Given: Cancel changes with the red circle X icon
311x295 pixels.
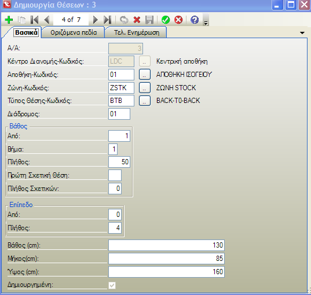Looking at the screenshot, I should click(178, 20).
